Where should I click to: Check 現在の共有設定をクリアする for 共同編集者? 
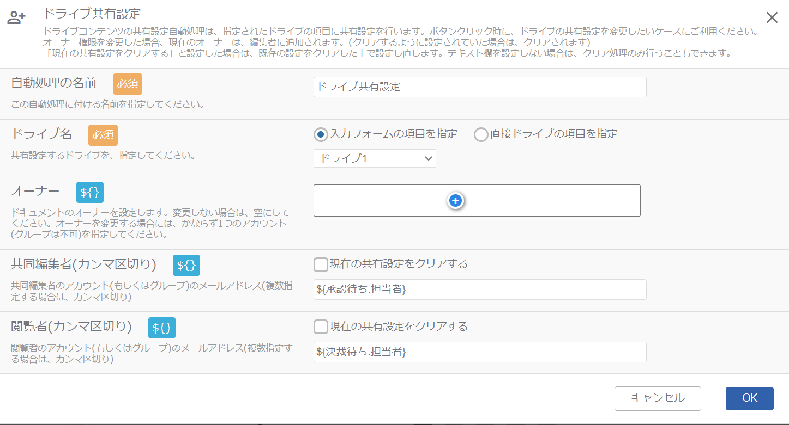[x=321, y=265]
